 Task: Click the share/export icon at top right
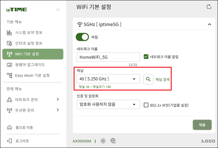pos(209,6)
